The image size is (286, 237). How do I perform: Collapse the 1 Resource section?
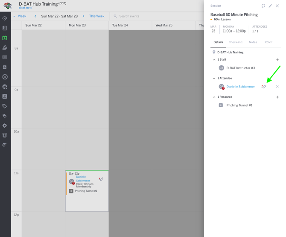tap(214, 97)
